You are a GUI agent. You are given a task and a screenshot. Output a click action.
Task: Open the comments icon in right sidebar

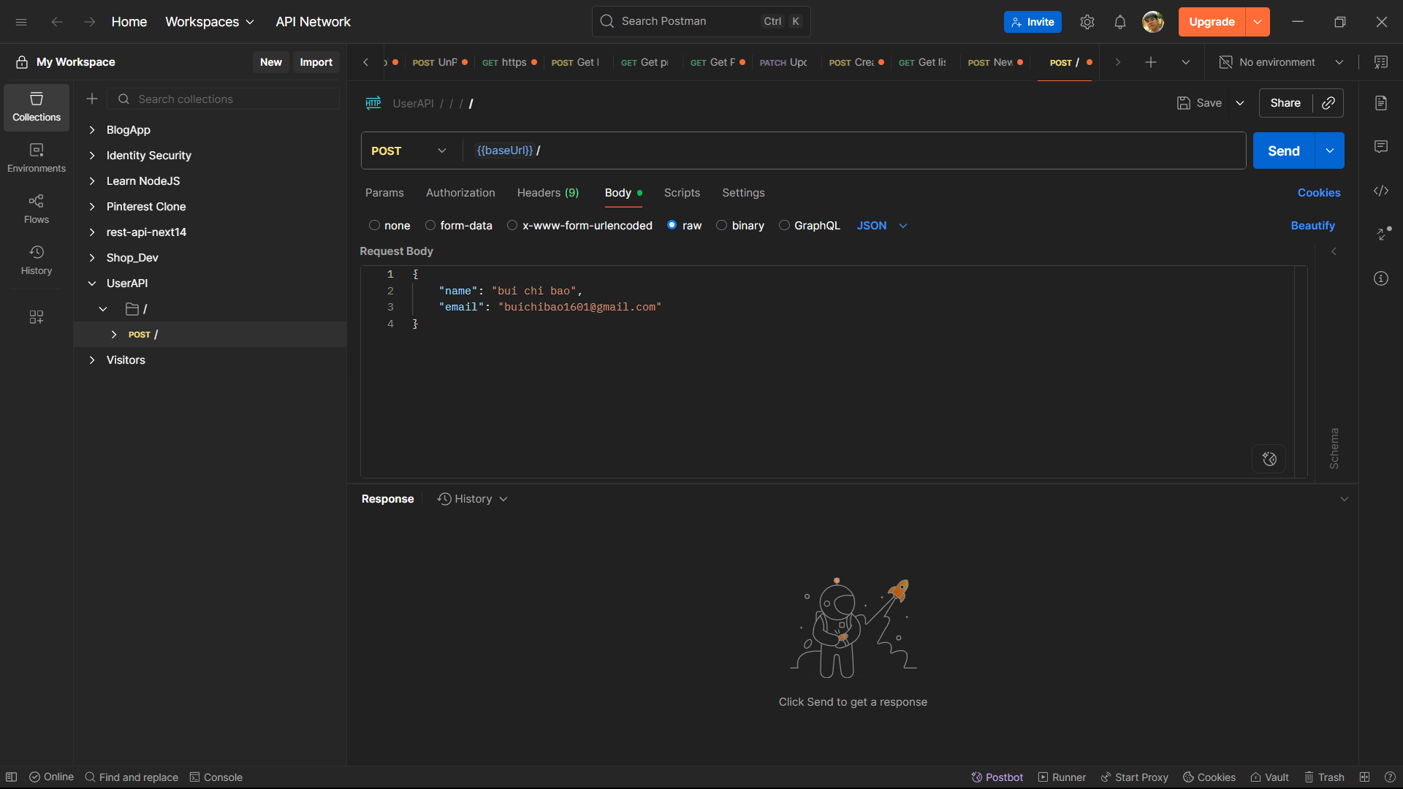(x=1381, y=147)
